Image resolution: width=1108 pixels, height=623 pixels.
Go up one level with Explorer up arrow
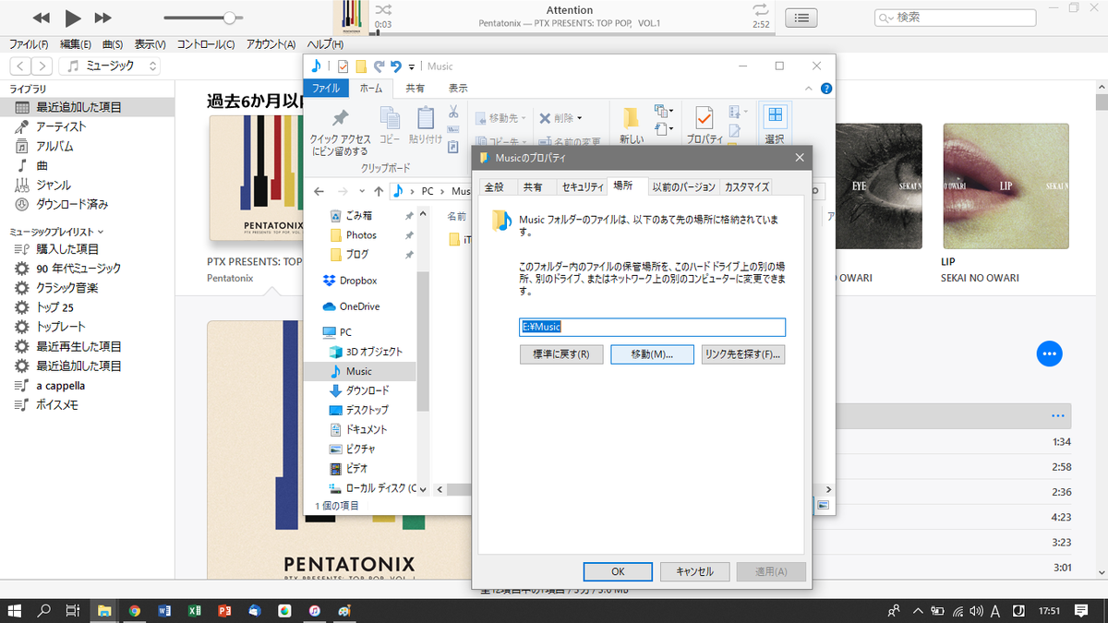[379, 191]
